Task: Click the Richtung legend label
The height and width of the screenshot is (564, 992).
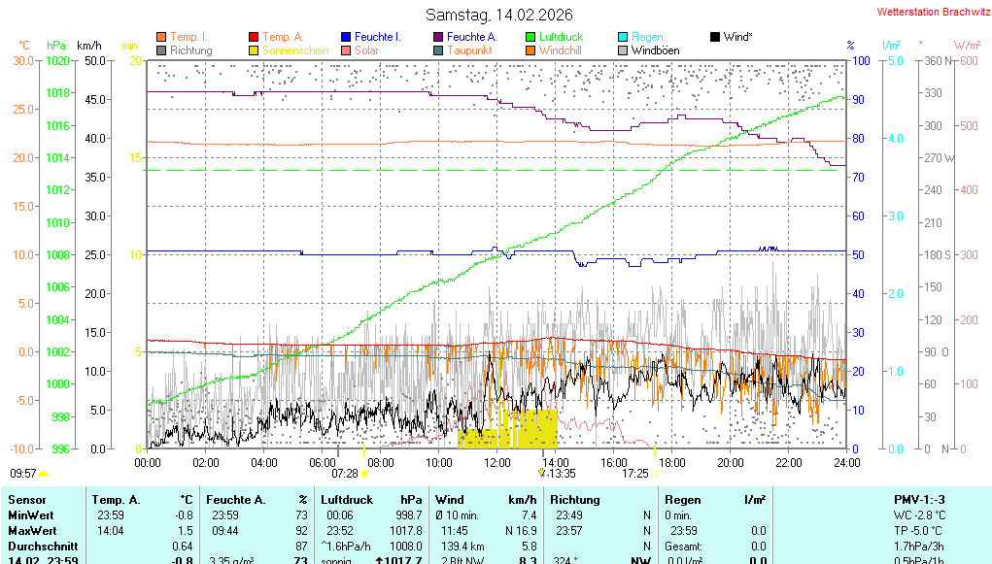Action: coord(190,50)
